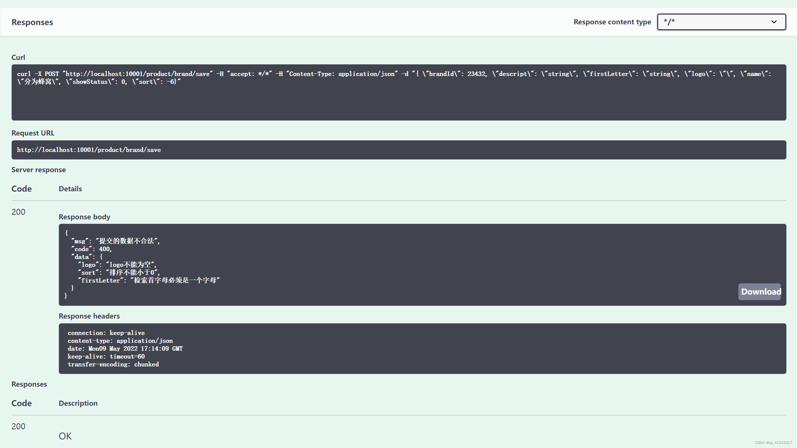
Task: Click the Response body heading
Action: tap(84, 217)
